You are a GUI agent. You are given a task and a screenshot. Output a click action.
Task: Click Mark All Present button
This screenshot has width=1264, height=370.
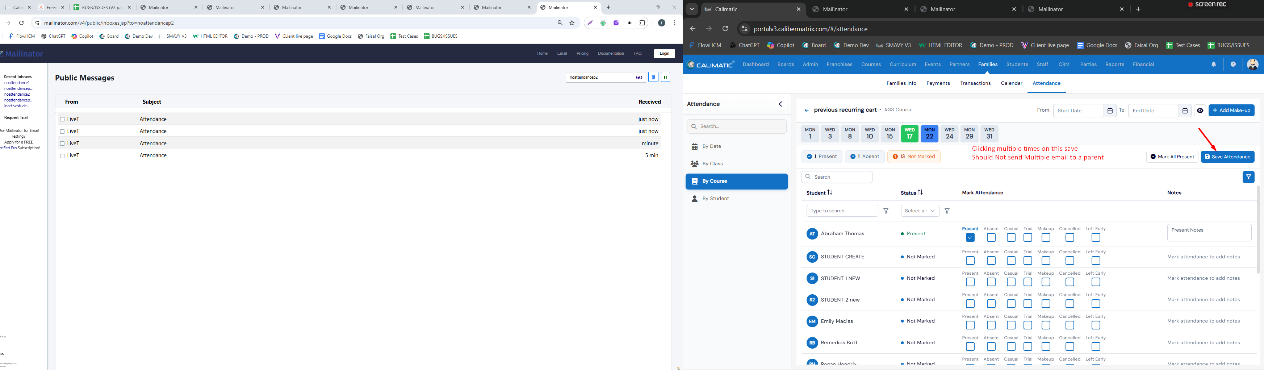[1172, 157]
